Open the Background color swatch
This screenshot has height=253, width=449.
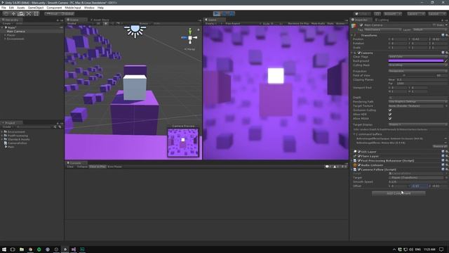(416, 61)
